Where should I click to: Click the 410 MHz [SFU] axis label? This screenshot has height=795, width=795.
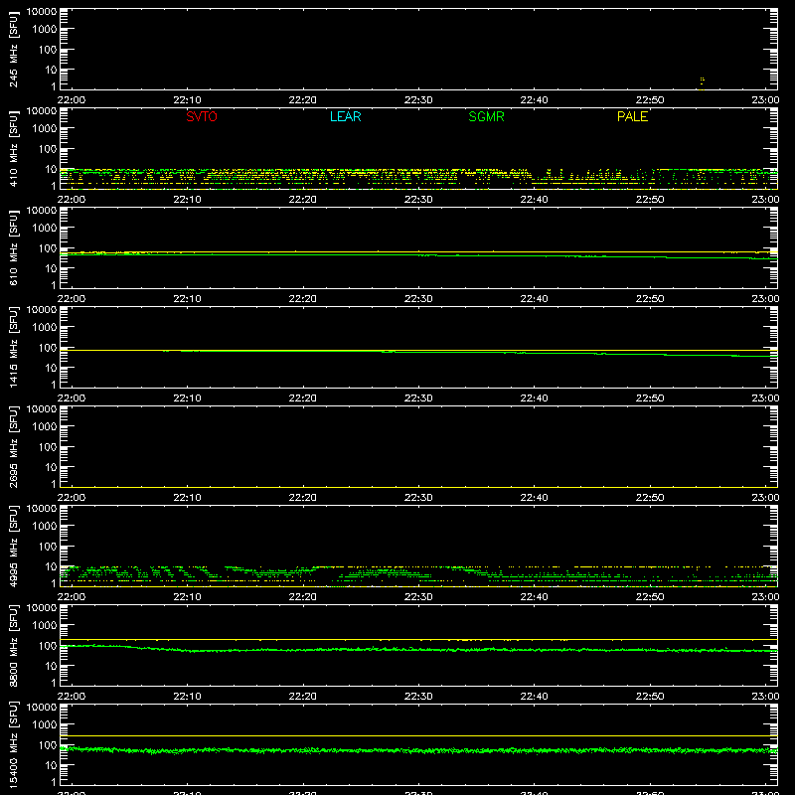click(13, 148)
